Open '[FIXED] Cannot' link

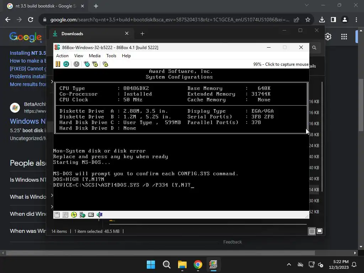pos(28,69)
